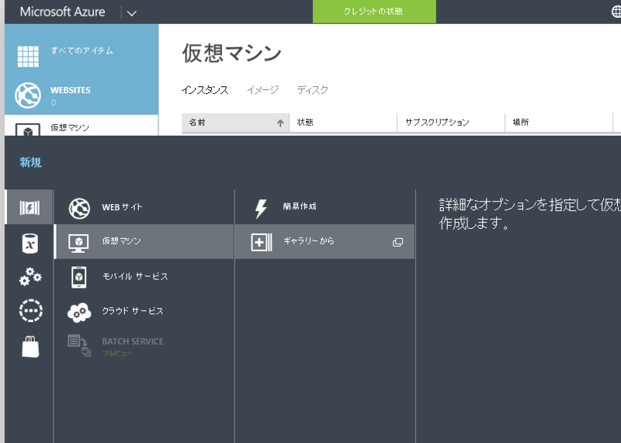This screenshot has width=621, height=443.
Task: Click the sort arrow in 名前 column
Action: tap(280, 123)
